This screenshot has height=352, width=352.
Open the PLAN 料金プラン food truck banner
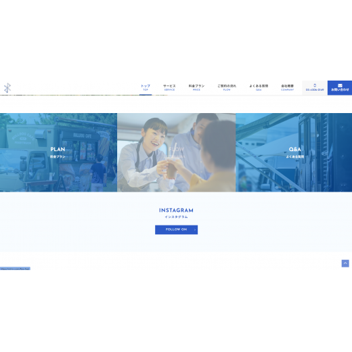pos(58,152)
